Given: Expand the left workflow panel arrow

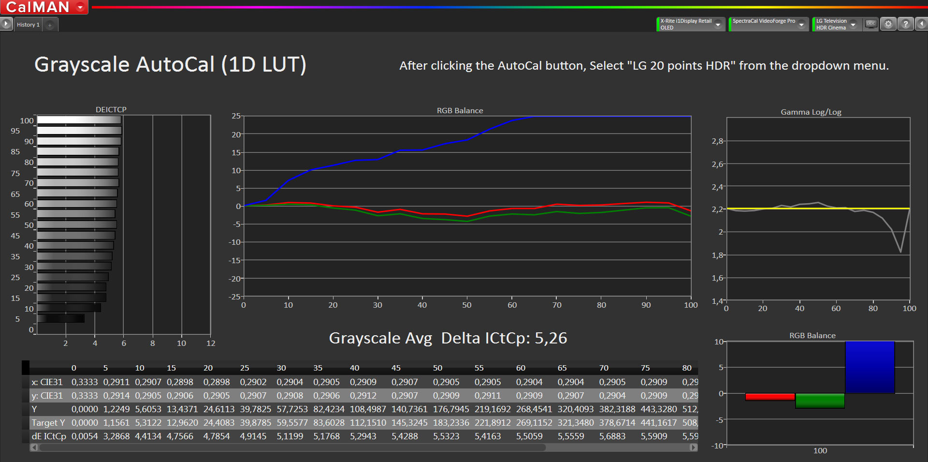Looking at the screenshot, I should [x=6, y=24].
